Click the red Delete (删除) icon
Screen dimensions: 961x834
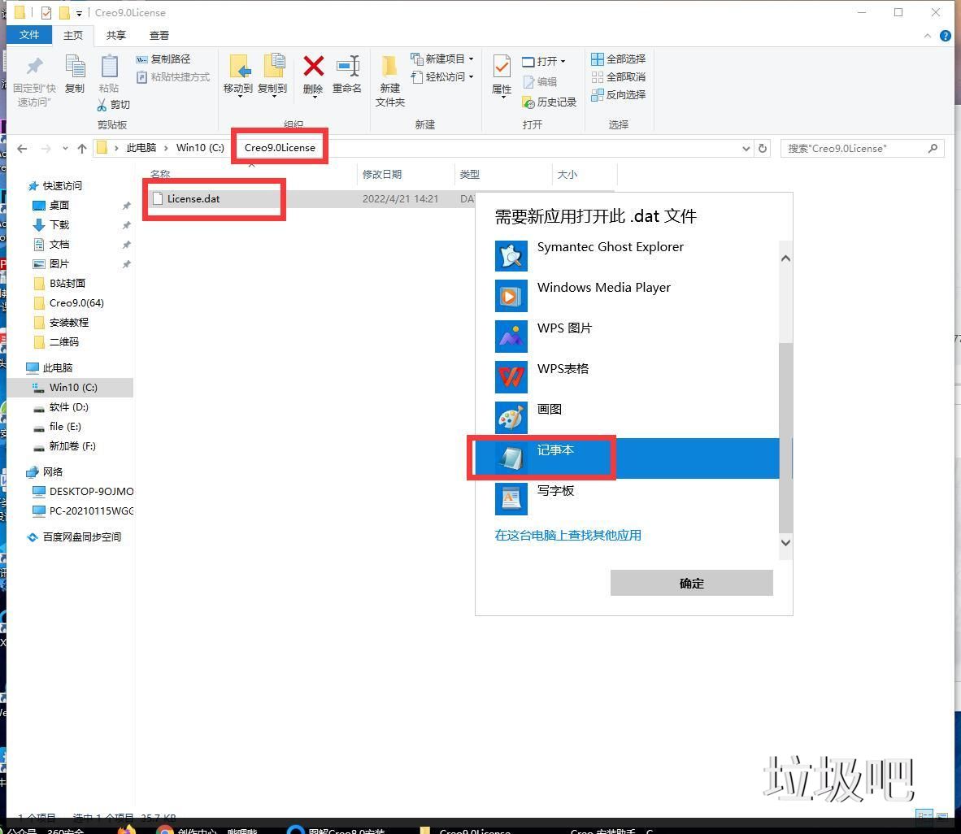(x=313, y=67)
